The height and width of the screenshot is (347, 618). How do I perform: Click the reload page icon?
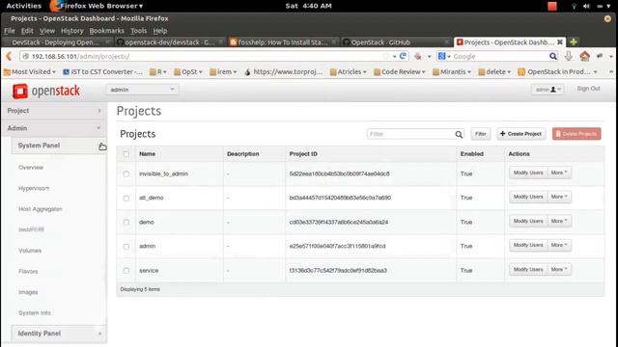click(403, 56)
